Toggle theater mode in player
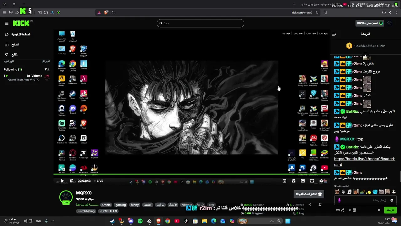Image resolution: width=401 pixels, height=226 pixels. [303, 181]
